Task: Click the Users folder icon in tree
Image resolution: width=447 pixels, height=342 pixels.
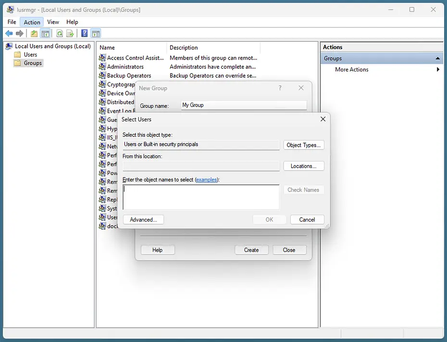Action: click(x=18, y=54)
